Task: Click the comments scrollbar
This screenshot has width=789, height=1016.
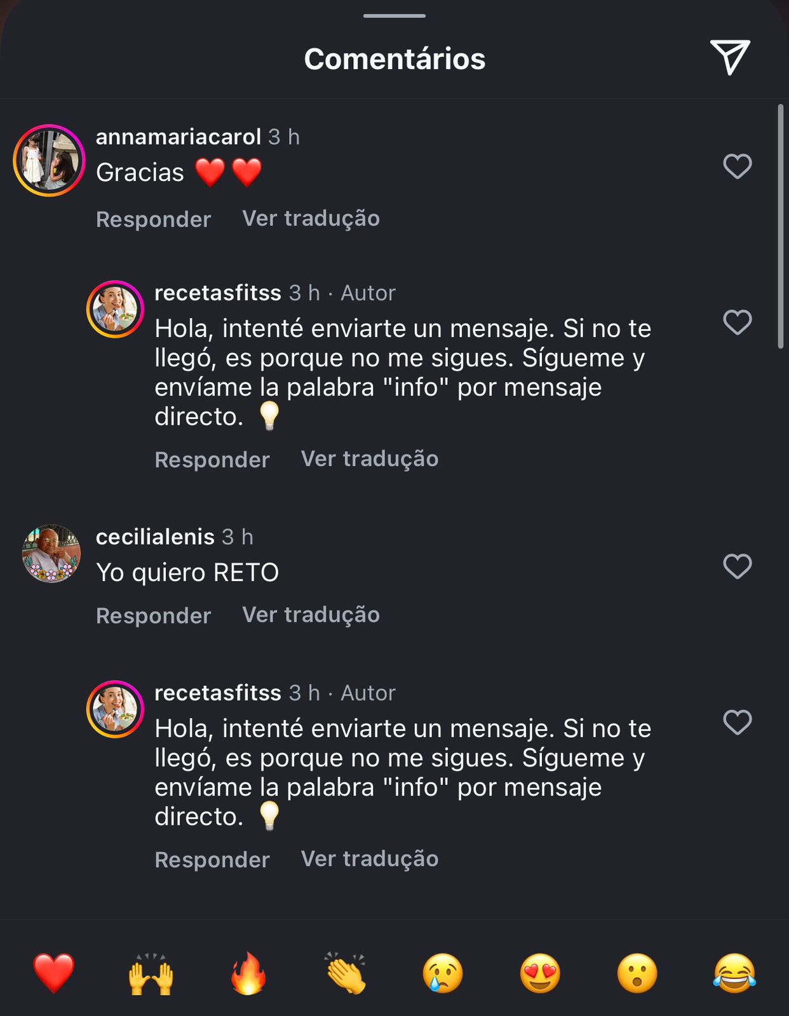Action: 781,226
